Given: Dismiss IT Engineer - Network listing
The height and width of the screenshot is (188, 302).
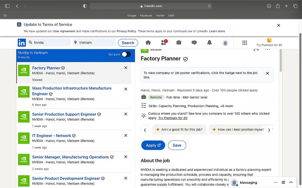Looking at the screenshot, I should tap(126, 135).
